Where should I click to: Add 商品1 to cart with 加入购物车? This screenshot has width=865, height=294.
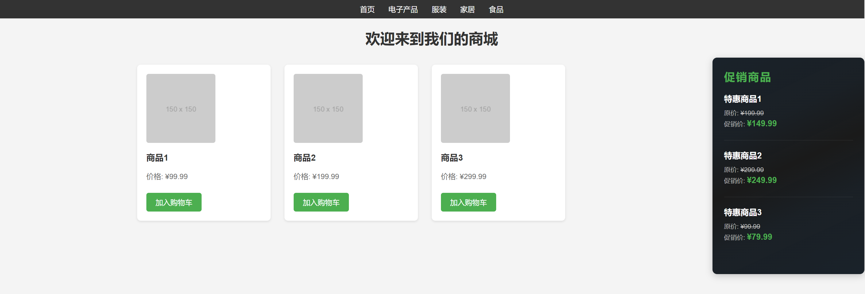pos(174,202)
